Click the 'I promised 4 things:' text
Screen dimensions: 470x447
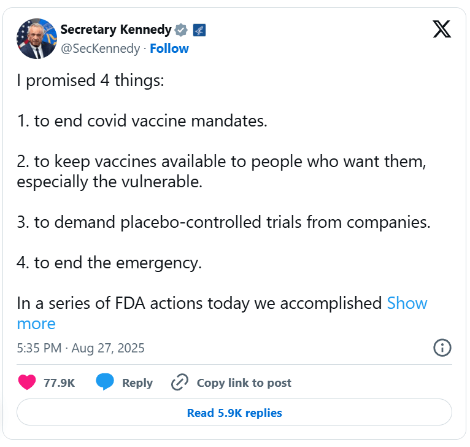(x=91, y=80)
